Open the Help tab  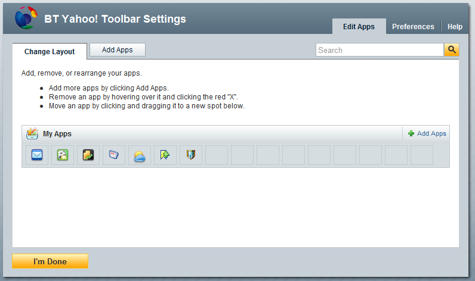(455, 27)
